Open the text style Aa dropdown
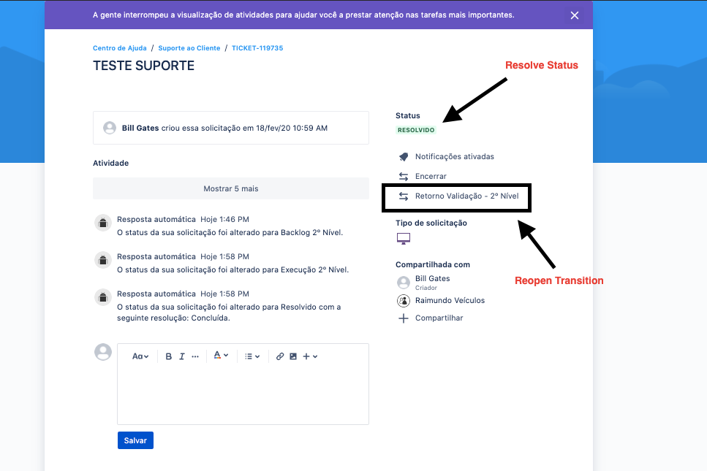The width and height of the screenshot is (707, 471). [140, 356]
